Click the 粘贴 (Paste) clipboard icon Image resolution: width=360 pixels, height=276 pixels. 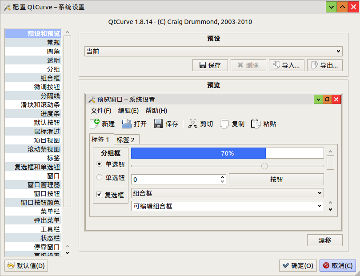pyautogui.click(x=256, y=124)
